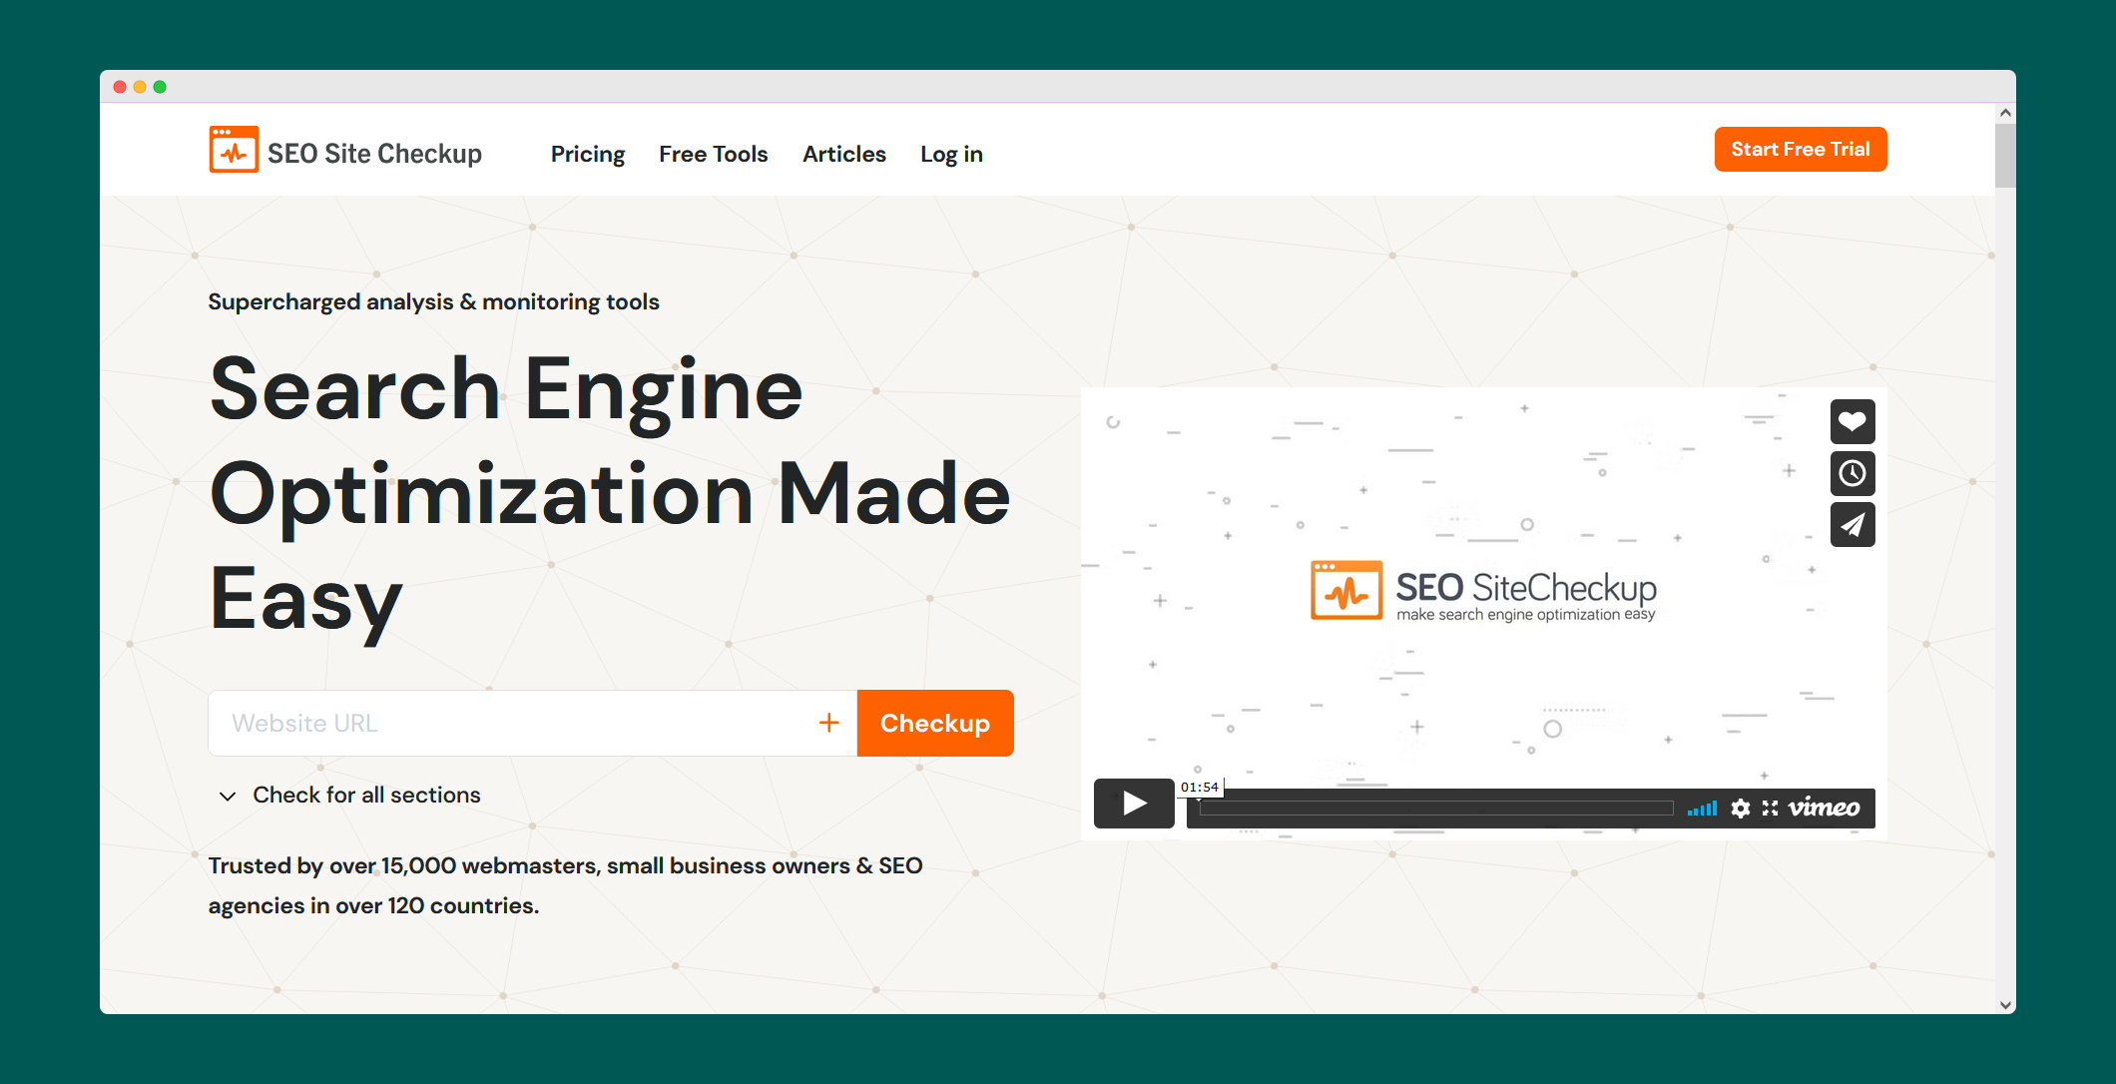This screenshot has width=2116, height=1084.
Task: Seek in the video progress bar
Action: click(x=1435, y=809)
